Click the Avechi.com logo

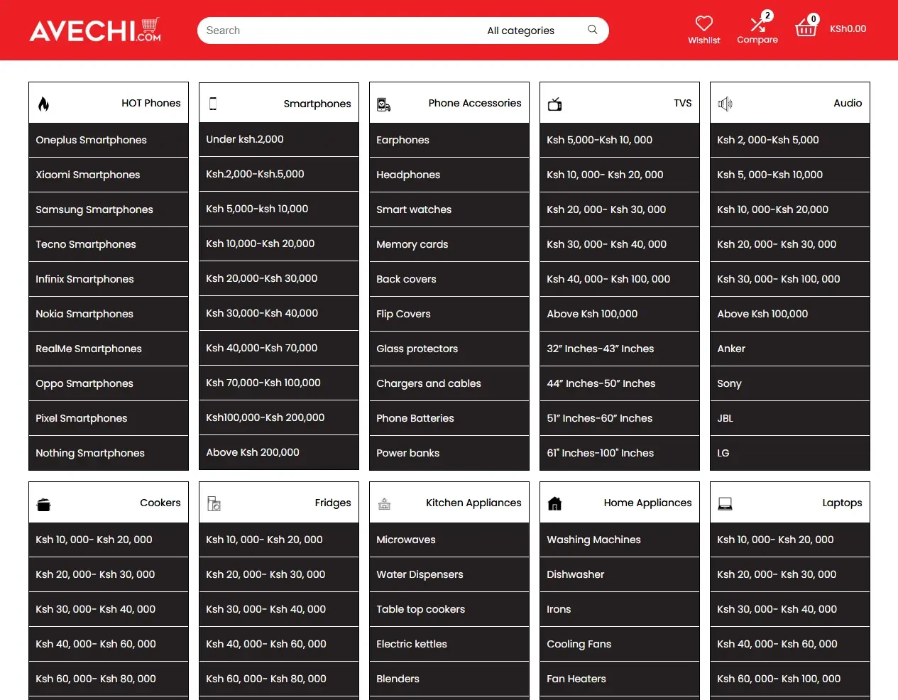pyautogui.click(x=95, y=31)
